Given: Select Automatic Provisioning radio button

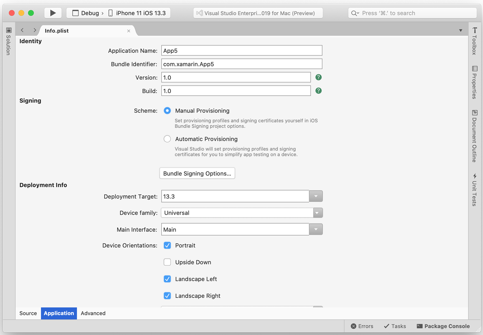Looking at the screenshot, I should (167, 139).
